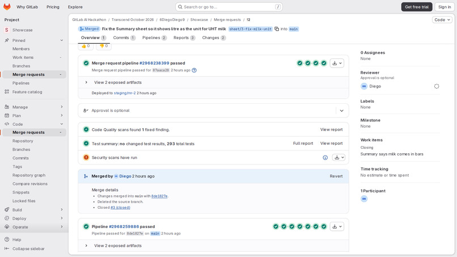This screenshot has width=457, height=257.
Task: Click the search magnifier icon
Action: (180, 7)
